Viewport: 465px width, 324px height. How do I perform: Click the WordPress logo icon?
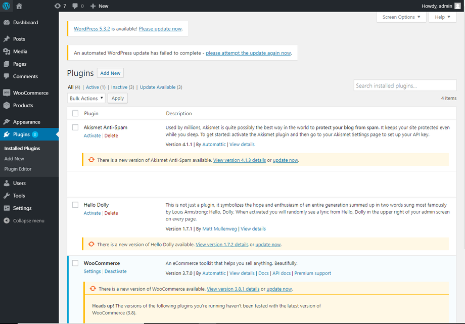pos(6,6)
